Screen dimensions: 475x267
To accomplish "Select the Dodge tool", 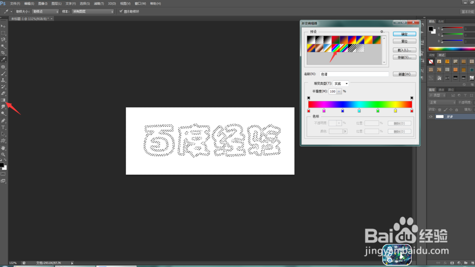I will tap(3, 113).
